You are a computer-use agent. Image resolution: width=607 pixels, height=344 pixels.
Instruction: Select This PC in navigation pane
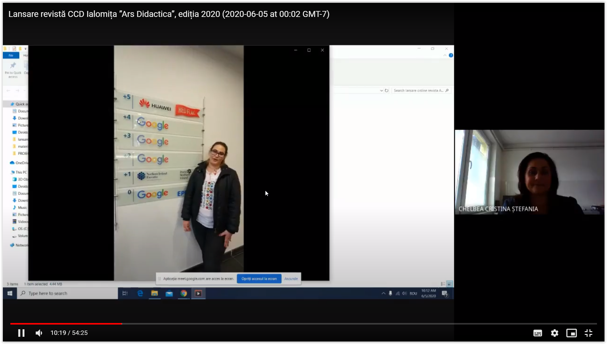pyautogui.click(x=19, y=172)
